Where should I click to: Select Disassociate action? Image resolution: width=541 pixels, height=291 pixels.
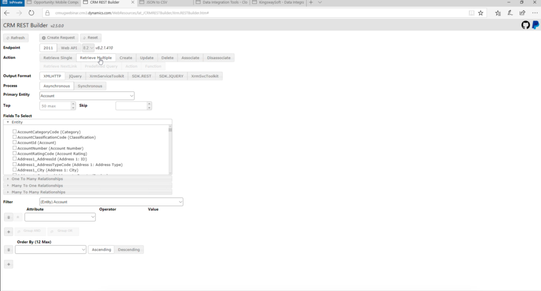coord(219,58)
